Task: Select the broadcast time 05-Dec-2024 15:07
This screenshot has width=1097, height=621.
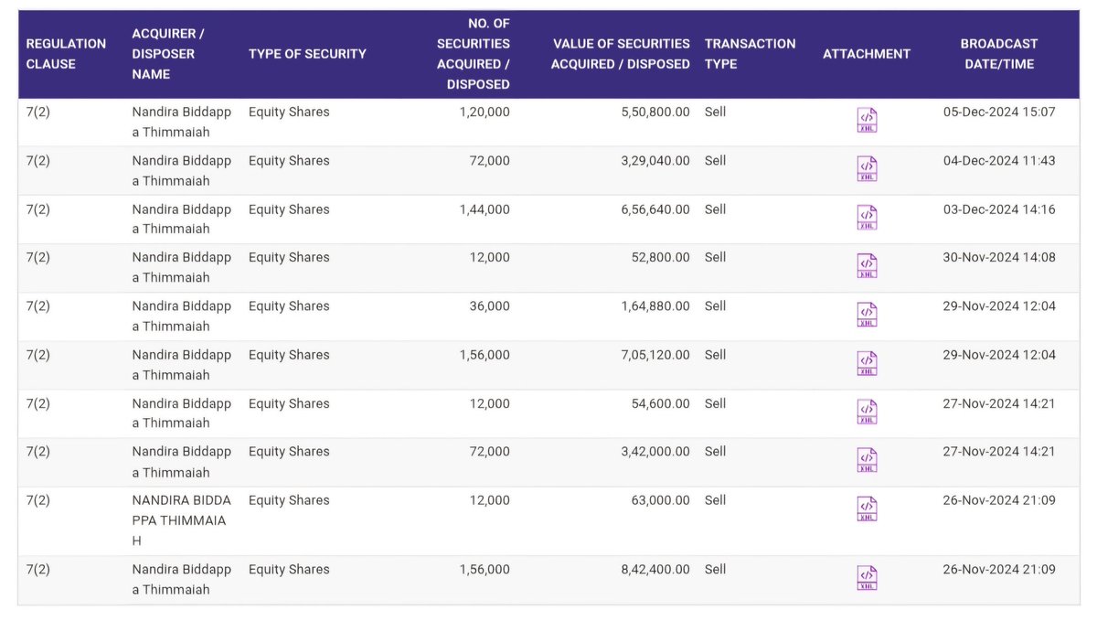Action: [x=999, y=112]
